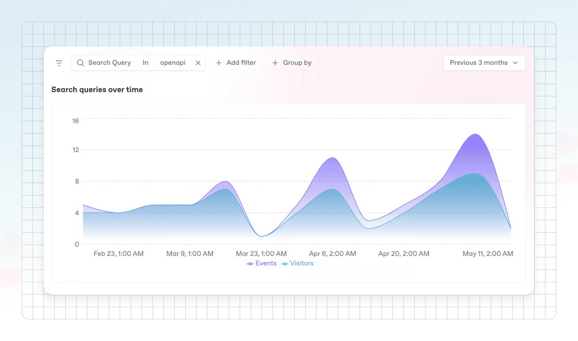Viewport: 578px width, 341px height.
Task: Click the Group by button
Action: [x=292, y=63]
